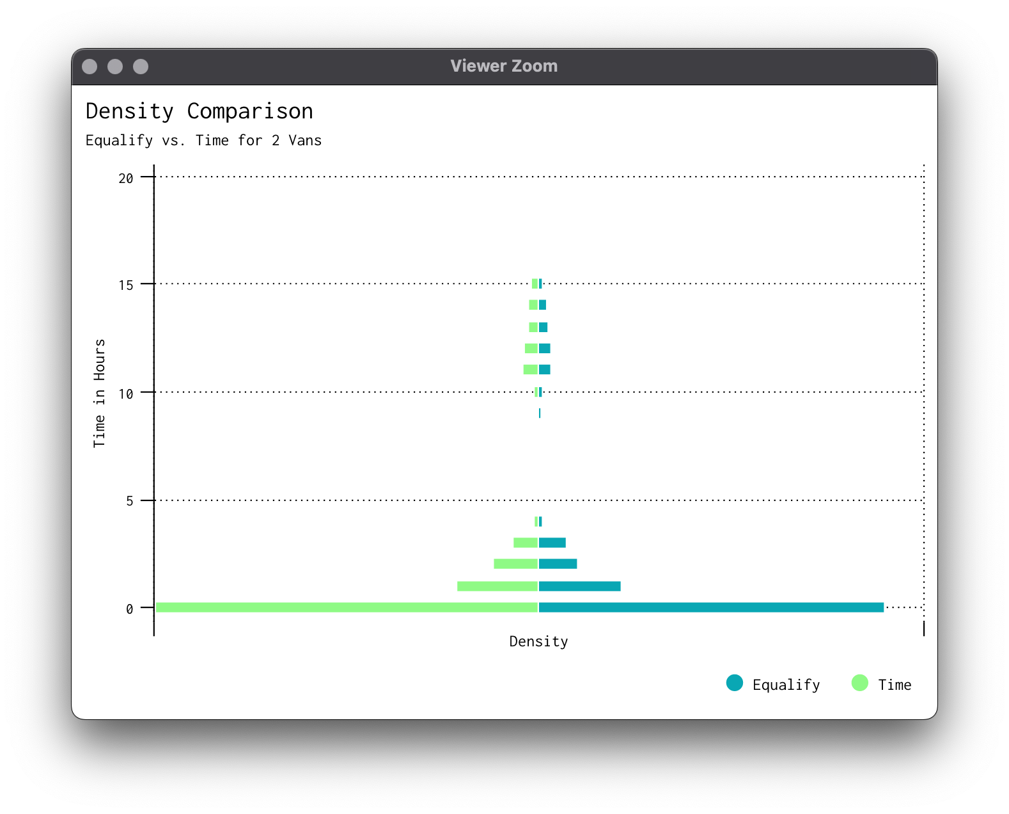Click the Density x-axis label
The image size is (1009, 814).
coord(538,641)
